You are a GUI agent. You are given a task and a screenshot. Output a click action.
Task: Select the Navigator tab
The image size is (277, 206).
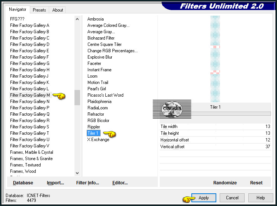[17, 9]
